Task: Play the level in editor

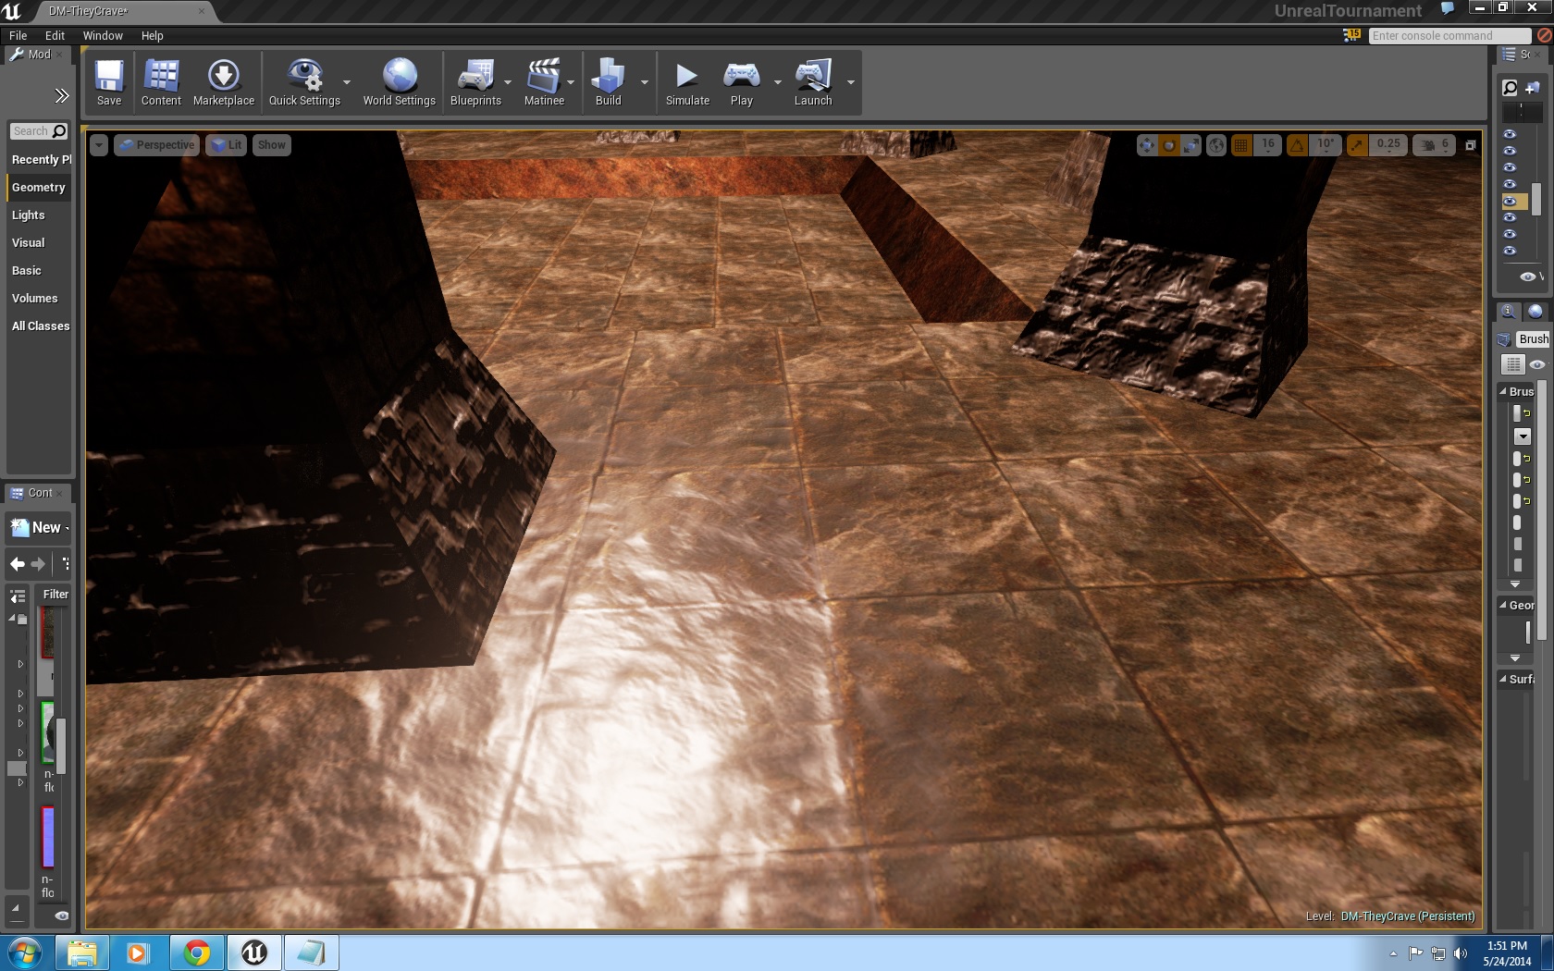Action: click(742, 82)
